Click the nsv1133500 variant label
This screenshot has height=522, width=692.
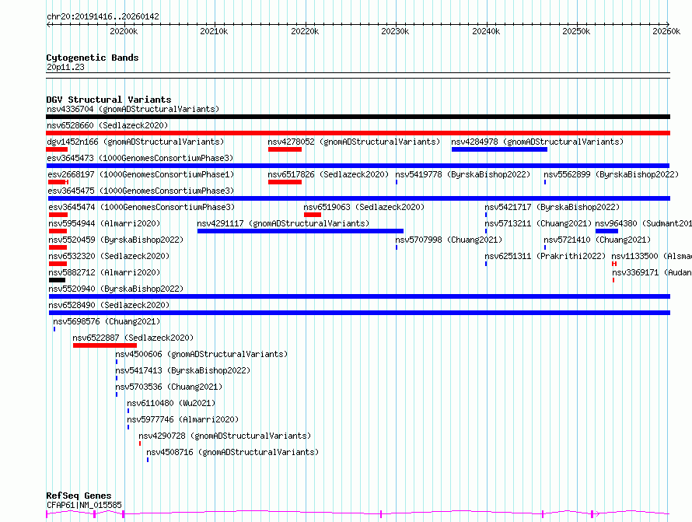(x=652, y=256)
